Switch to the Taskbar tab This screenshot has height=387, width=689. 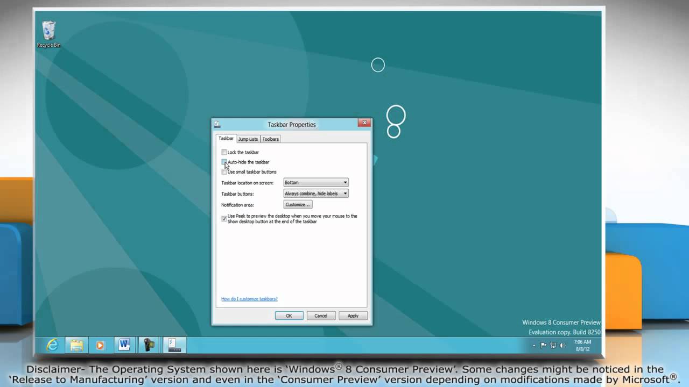pos(226,139)
